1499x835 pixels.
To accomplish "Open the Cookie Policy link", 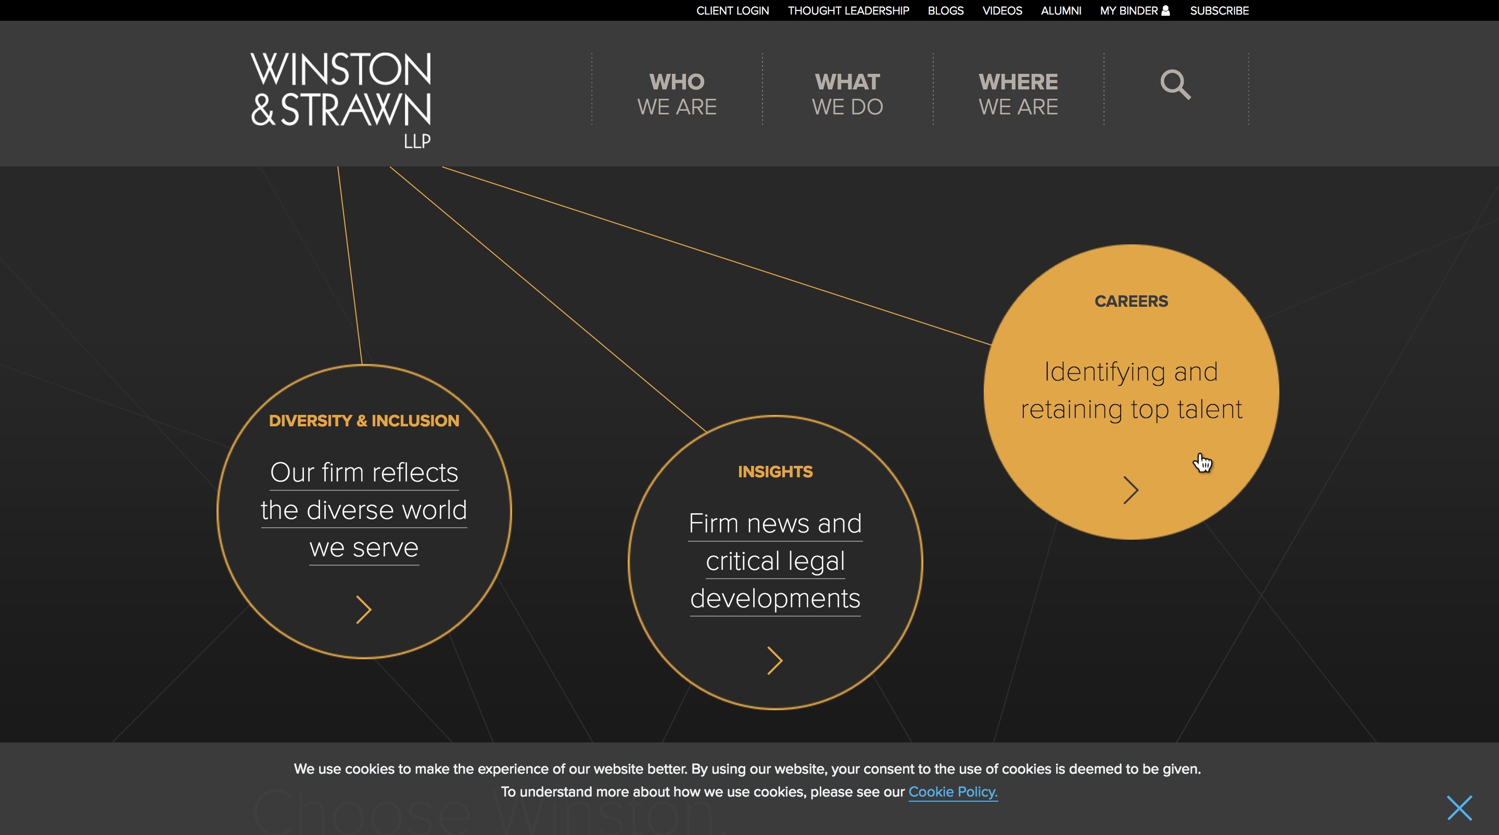I will point(953,792).
